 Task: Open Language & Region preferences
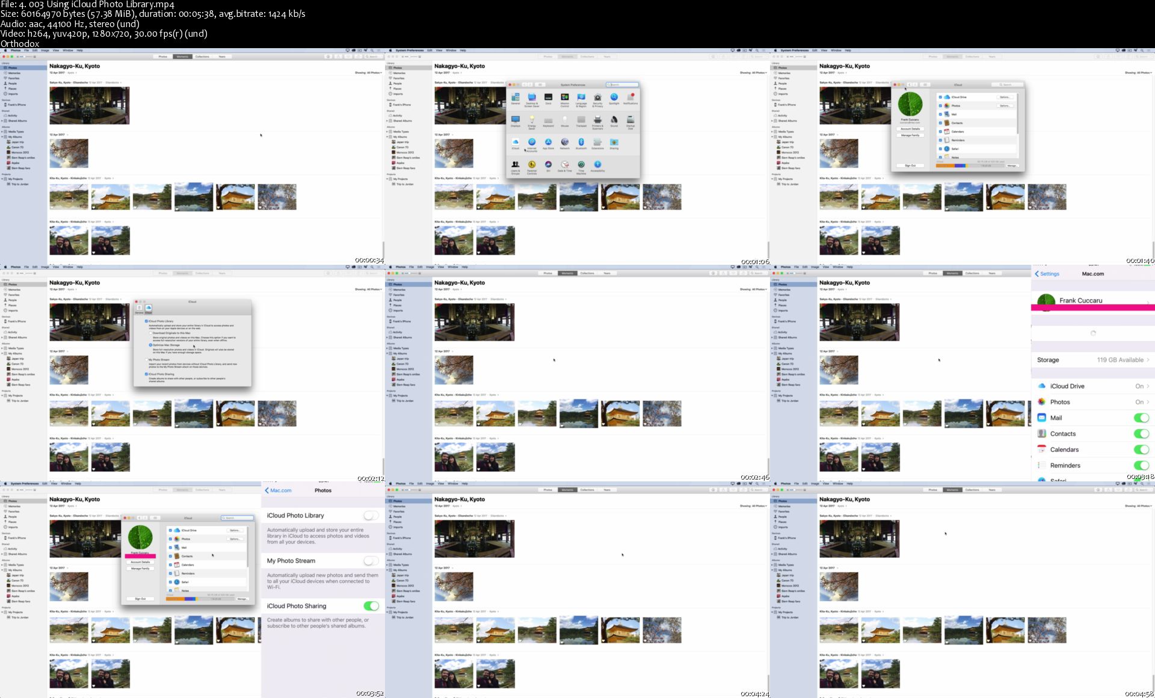tap(581, 98)
